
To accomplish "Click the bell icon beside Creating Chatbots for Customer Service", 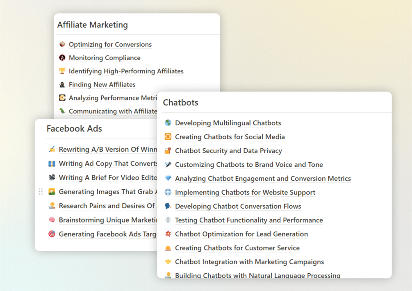I will pos(168,248).
